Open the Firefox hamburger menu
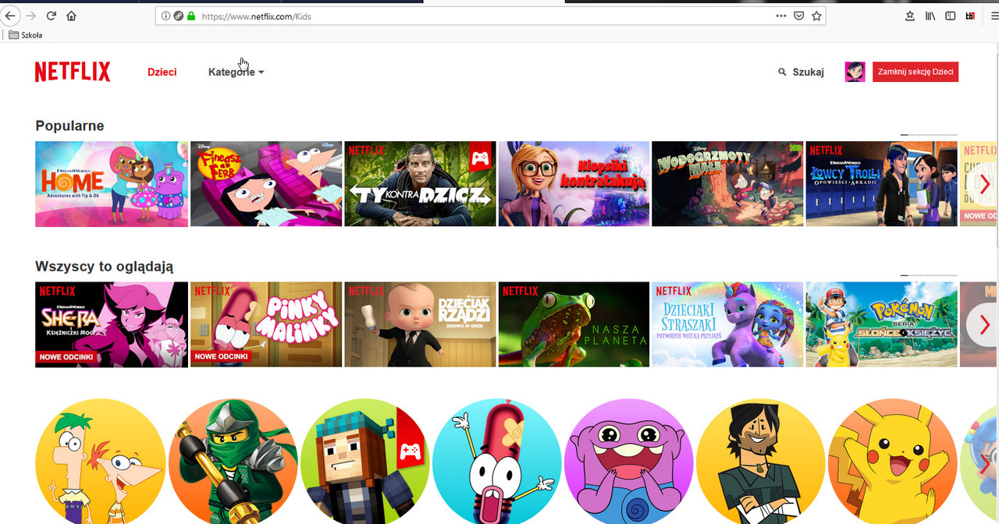This screenshot has height=524, width=999. [994, 16]
